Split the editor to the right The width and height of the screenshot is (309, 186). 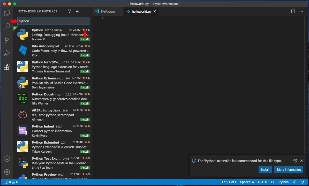pyautogui.click(x=293, y=11)
